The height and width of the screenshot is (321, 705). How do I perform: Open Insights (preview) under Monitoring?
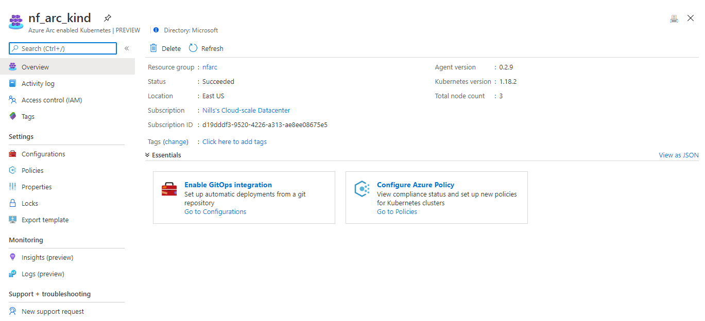[12, 257]
